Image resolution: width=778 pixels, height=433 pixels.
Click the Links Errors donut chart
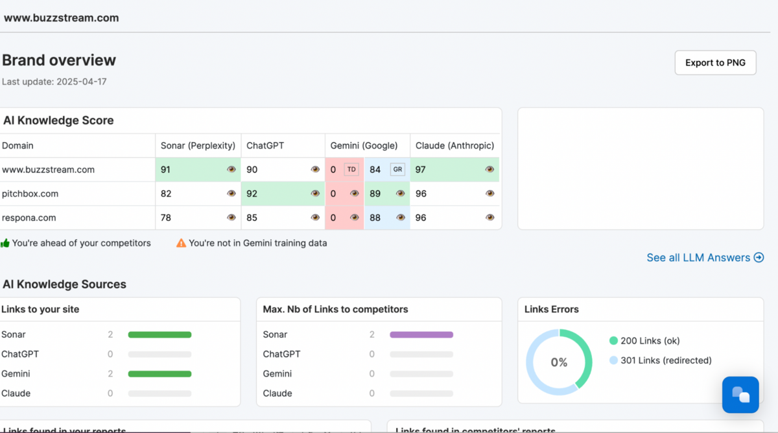pos(559,362)
